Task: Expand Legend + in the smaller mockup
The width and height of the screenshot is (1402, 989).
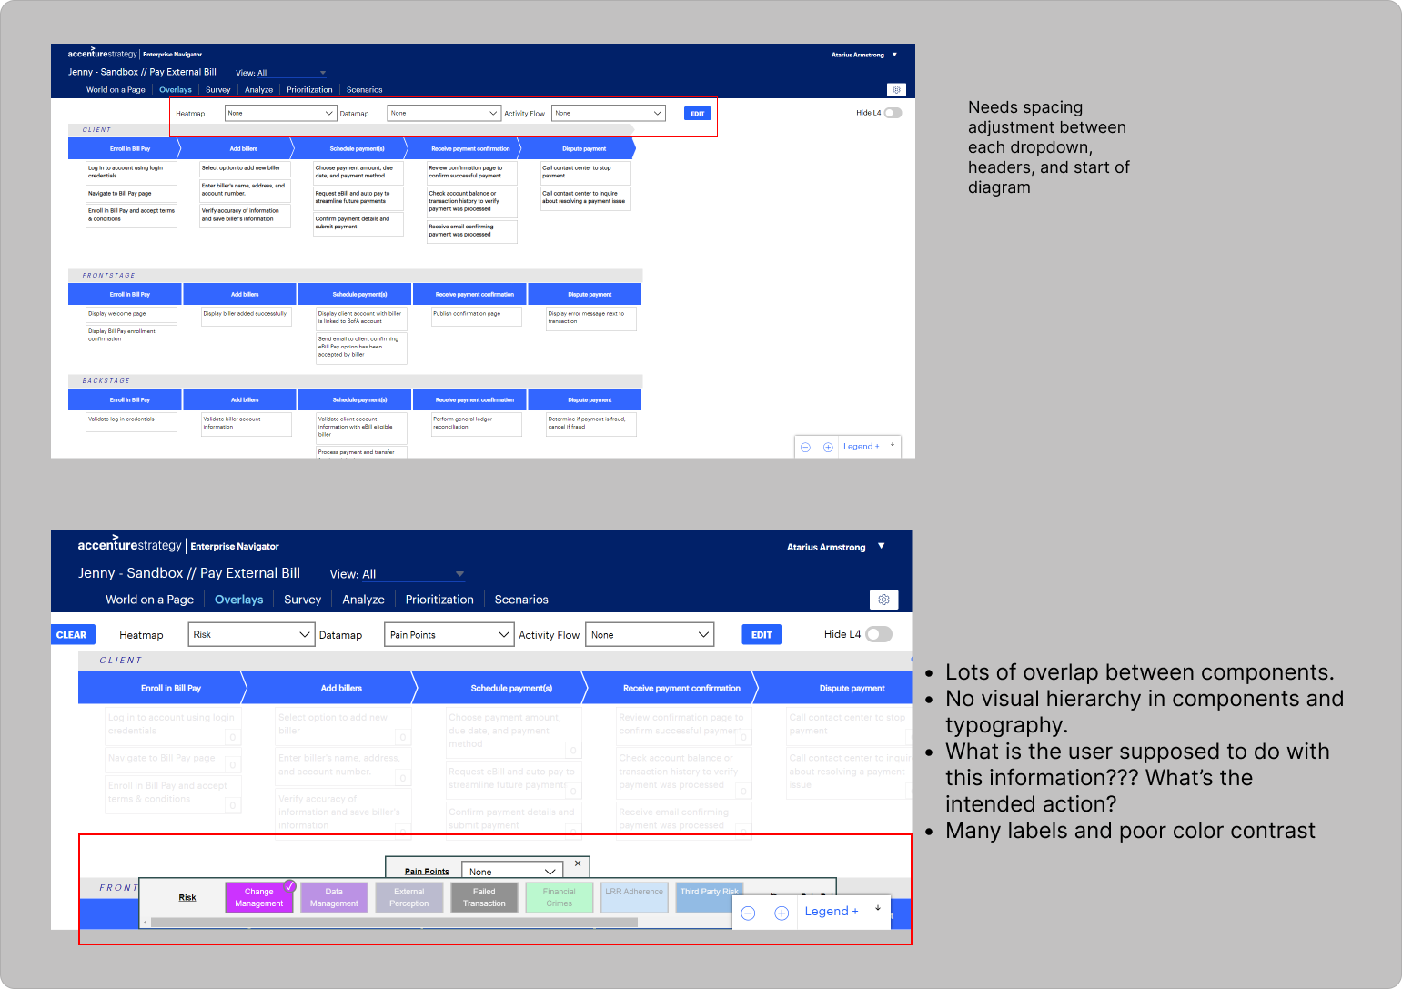Action: pos(861,447)
